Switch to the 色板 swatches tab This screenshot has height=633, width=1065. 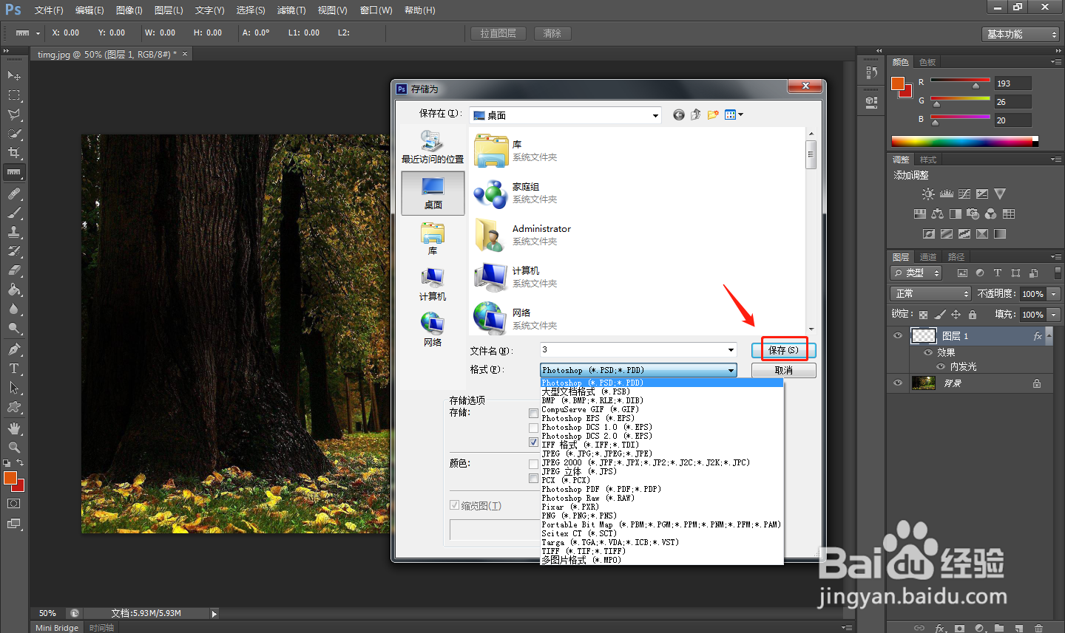click(927, 62)
